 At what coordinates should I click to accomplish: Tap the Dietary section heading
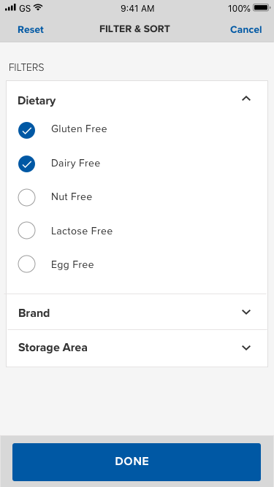pyautogui.click(x=37, y=101)
